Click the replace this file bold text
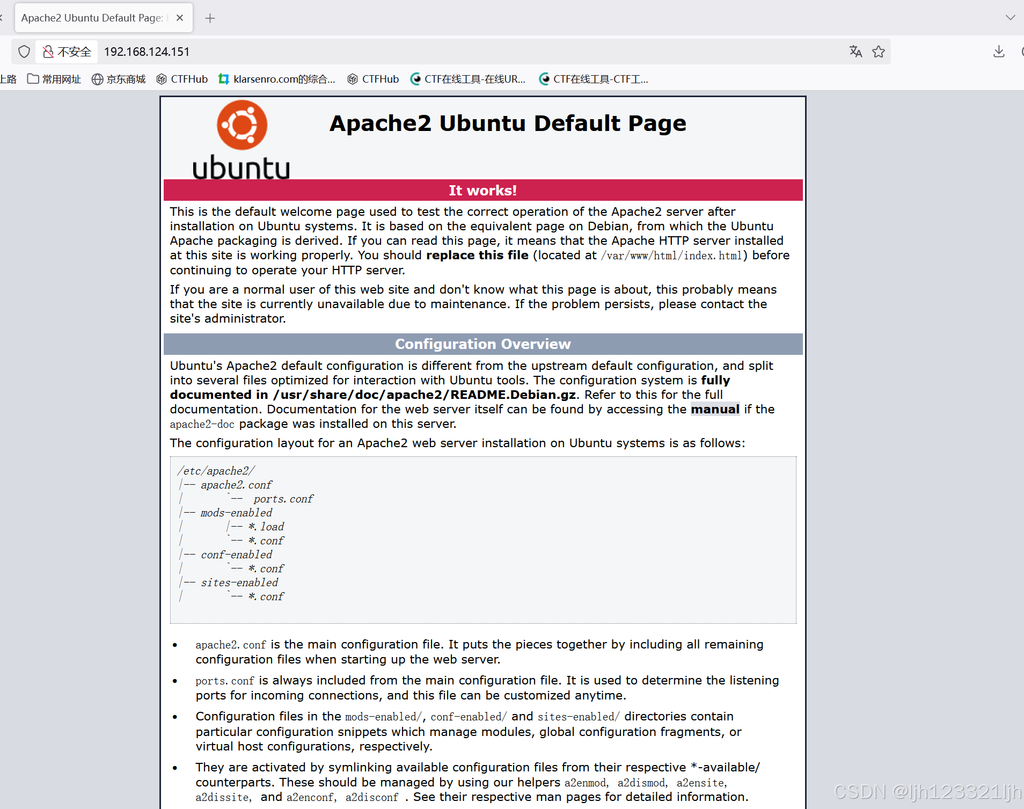The height and width of the screenshot is (809, 1024). tap(477, 255)
